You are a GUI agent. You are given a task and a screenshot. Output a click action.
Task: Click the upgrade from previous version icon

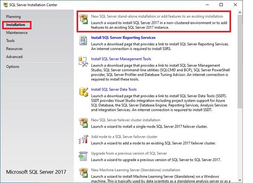(x=84, y=156)
